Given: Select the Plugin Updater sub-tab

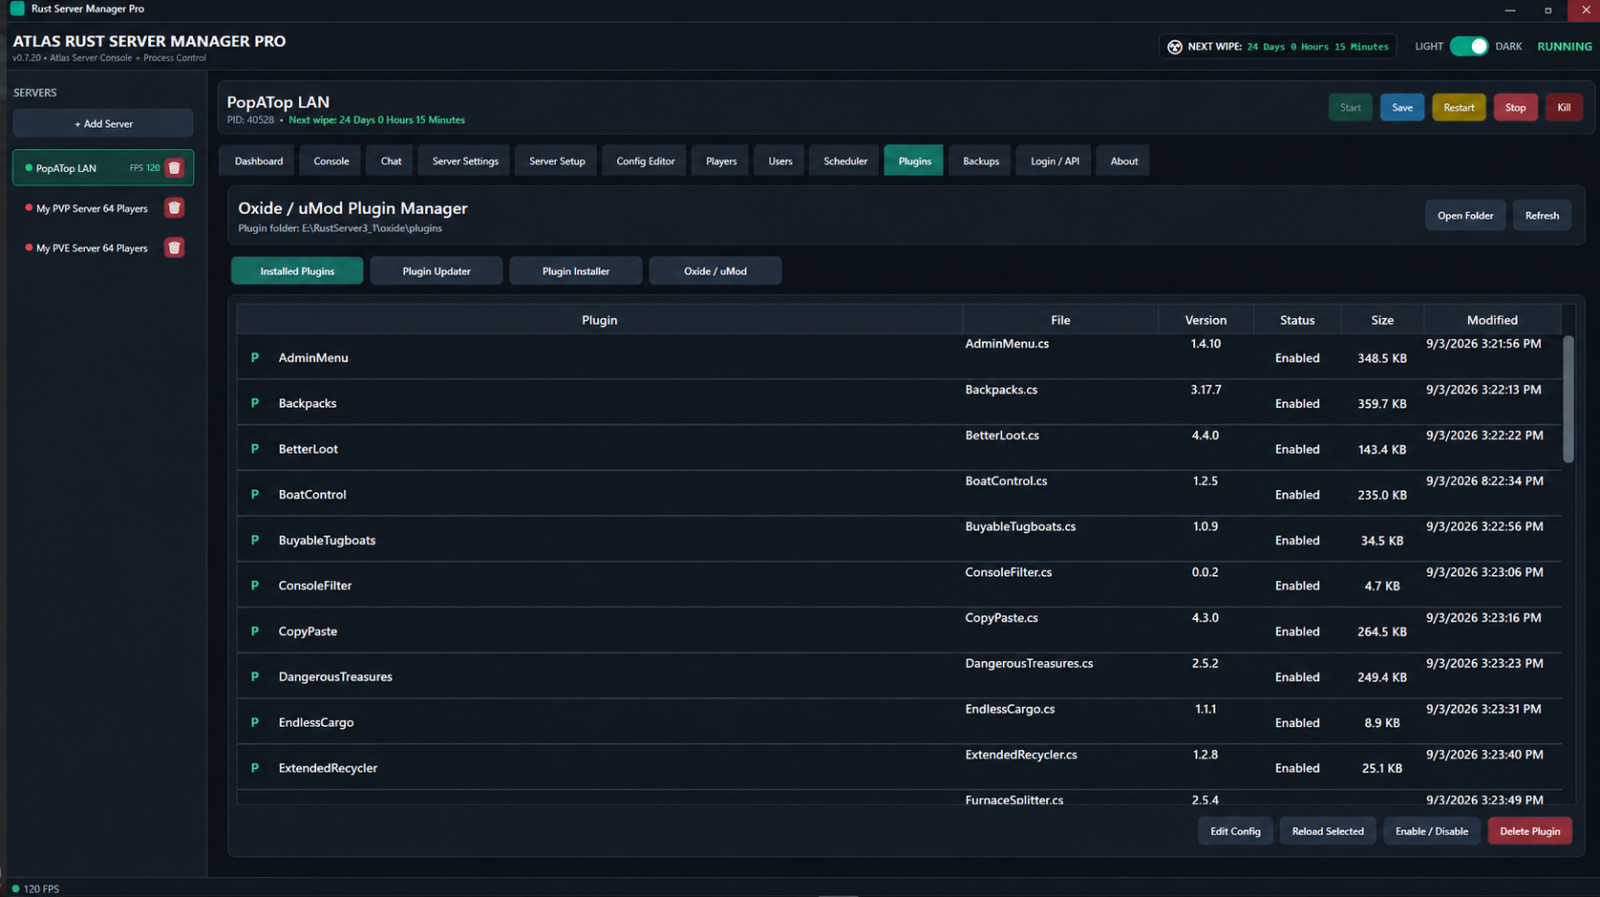Looking at the screenshot, I should [x=437, y=271].
